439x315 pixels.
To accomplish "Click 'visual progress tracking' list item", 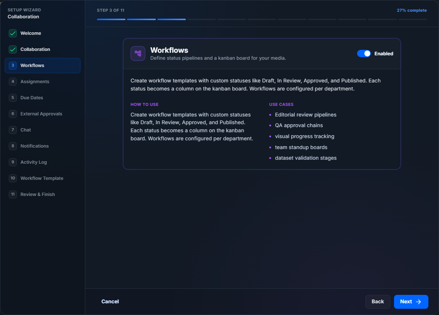I will pyautogui.click(x=305, y=136).
